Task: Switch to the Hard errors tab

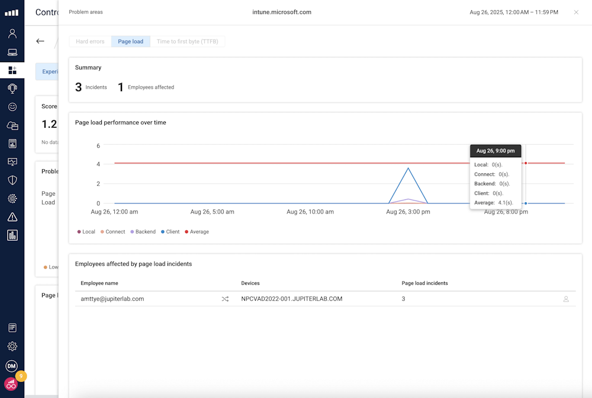Action: coord(90,41)
